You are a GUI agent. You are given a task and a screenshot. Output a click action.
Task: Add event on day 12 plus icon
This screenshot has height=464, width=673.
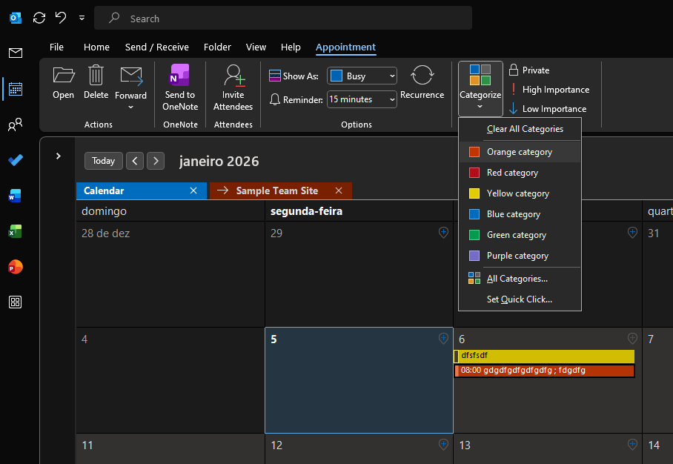443,444
